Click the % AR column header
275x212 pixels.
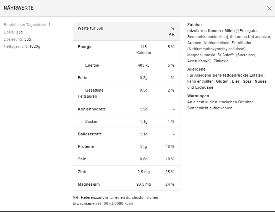[171, 31]
